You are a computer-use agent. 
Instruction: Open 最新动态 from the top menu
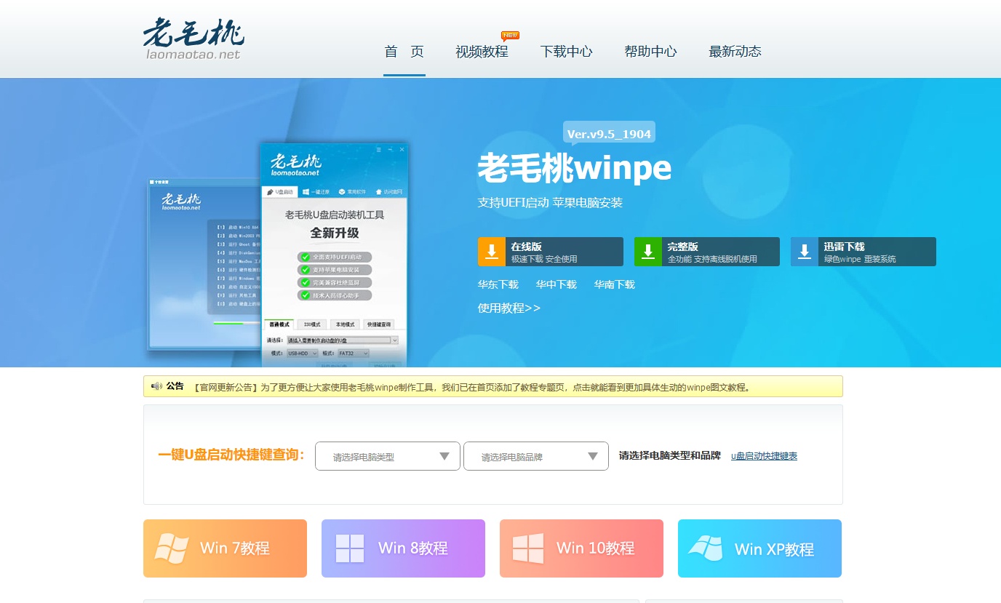click(x=735, y=52)
